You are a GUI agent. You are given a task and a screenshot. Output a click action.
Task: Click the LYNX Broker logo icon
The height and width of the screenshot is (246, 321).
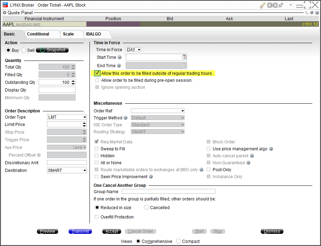5,5
